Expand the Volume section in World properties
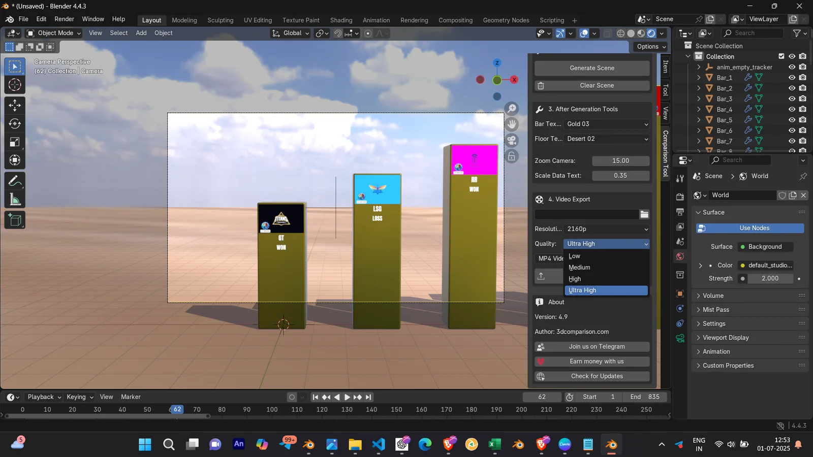 tap(713, 296)
